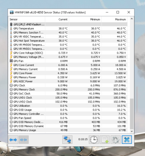Click the Maximum column header
Image resolution: width=145 pixels, height=156 pixels.
(114, 19)
